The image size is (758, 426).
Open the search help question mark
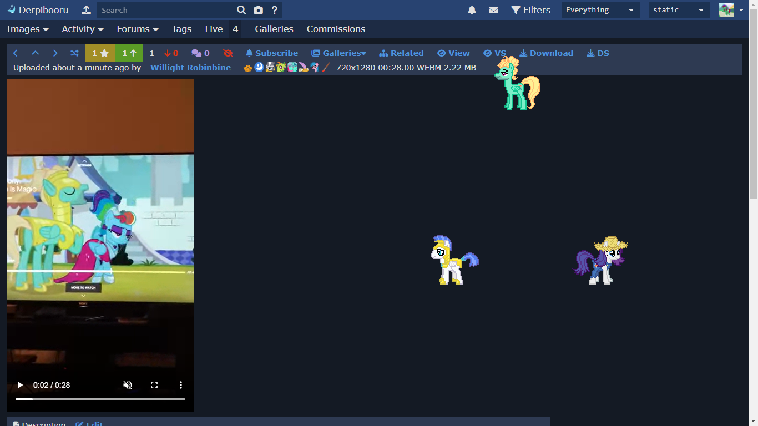click(275, 10)
